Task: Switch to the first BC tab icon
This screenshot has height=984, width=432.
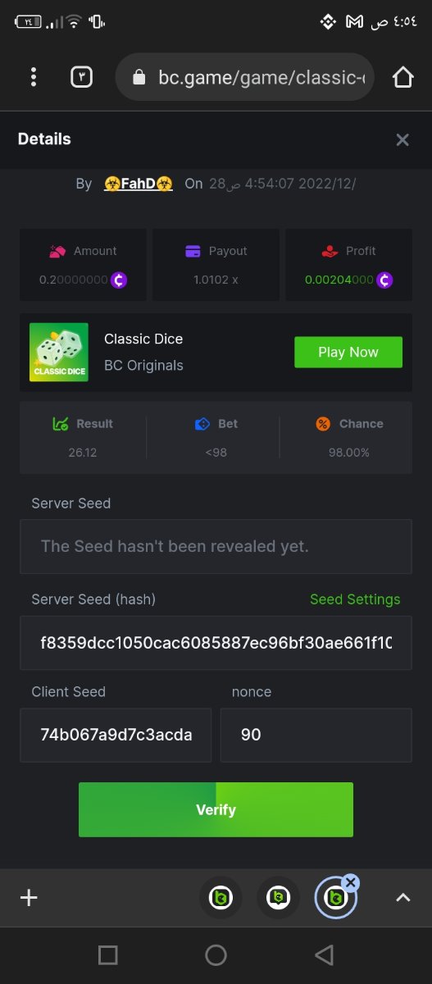Action: pyautogui.click(x=221, y=898)
